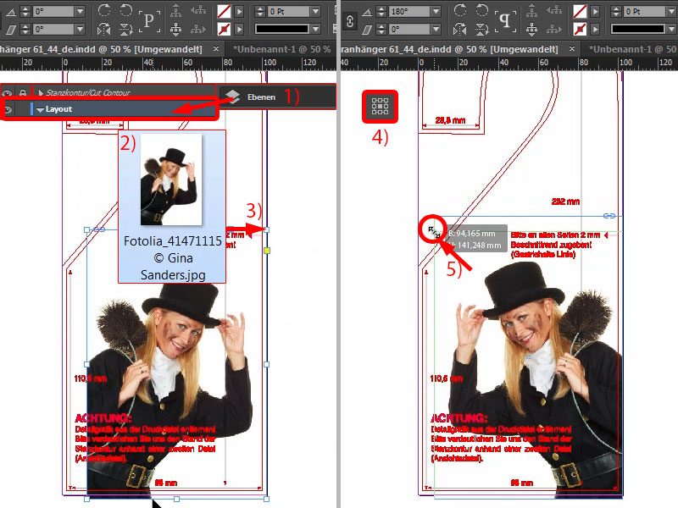This screenshot has width=678, height=508.
Task: Open stroke type dropdown in left screenshot
Action: pos(315,29)
